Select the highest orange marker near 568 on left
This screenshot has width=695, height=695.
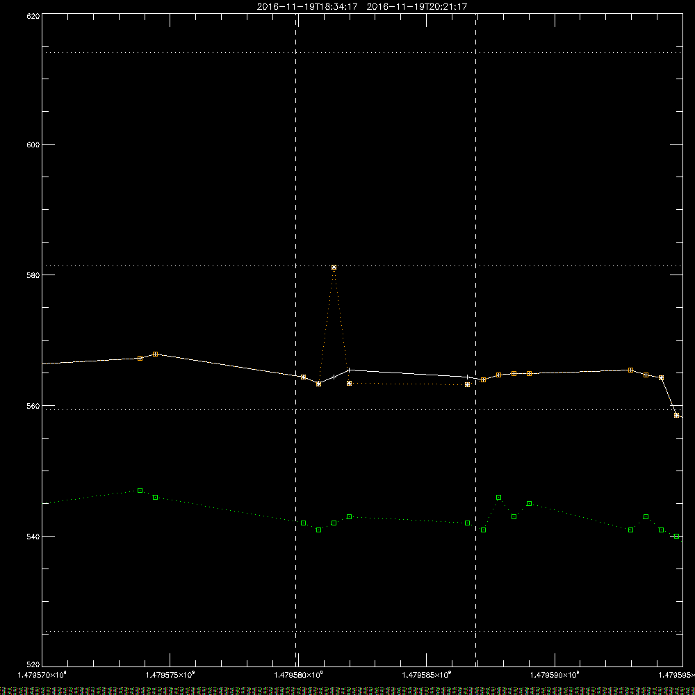click(155, 354)
